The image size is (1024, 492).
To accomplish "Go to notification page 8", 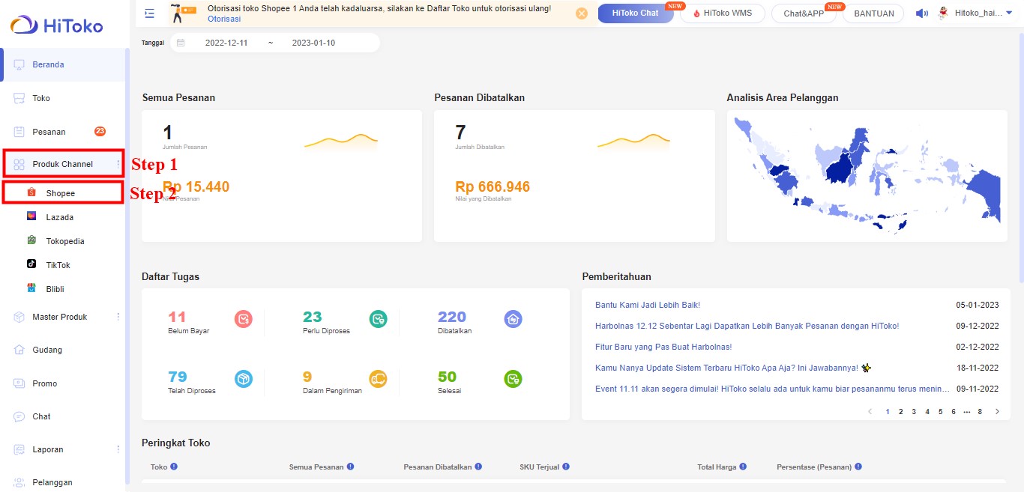I will tap(980, 412).
